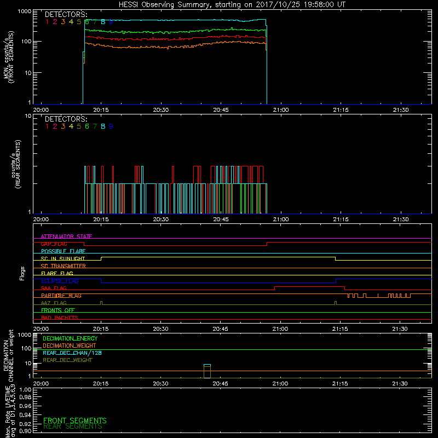Click the SC_IN_SUNLIGHT flag label

click(x=63, y=258)
